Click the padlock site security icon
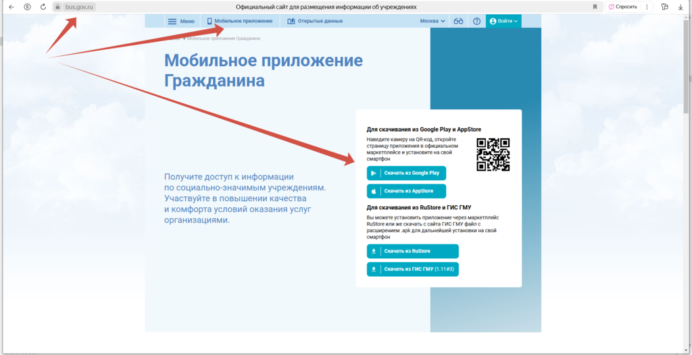Image resolution: width=692 pixels, height=355 pixels. [58, 7]
